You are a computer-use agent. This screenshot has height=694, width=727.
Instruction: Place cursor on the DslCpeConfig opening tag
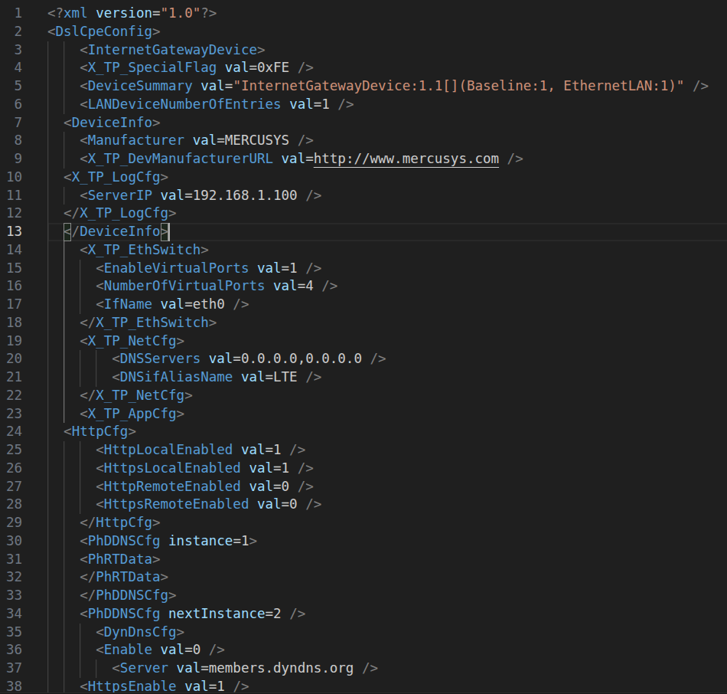tap(103, 31)
